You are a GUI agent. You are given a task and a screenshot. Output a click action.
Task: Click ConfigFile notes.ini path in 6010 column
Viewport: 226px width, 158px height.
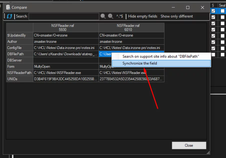131,48
